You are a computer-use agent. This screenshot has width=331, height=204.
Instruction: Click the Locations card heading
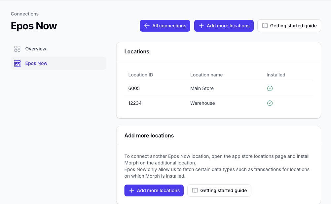[137, 52]
